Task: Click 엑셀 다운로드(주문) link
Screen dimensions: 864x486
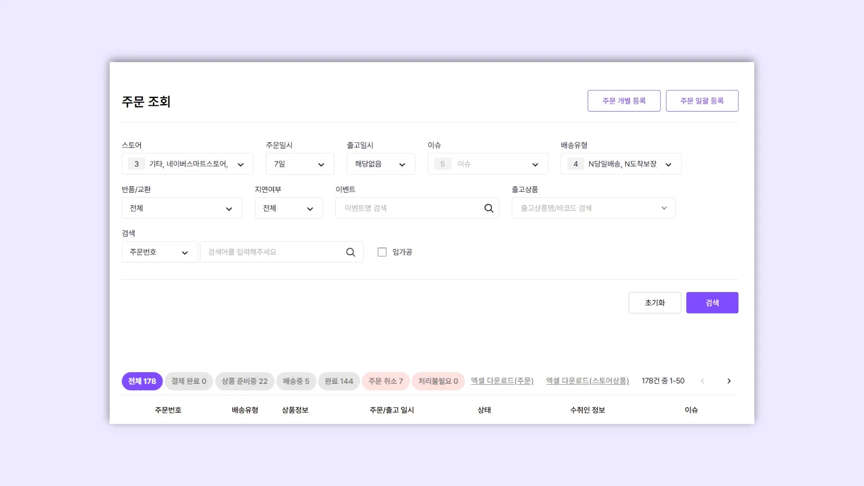Action: [502, 381]
